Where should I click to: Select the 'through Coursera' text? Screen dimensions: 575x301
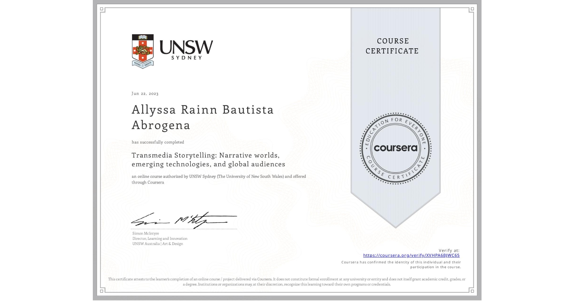(x=148, y=182)
